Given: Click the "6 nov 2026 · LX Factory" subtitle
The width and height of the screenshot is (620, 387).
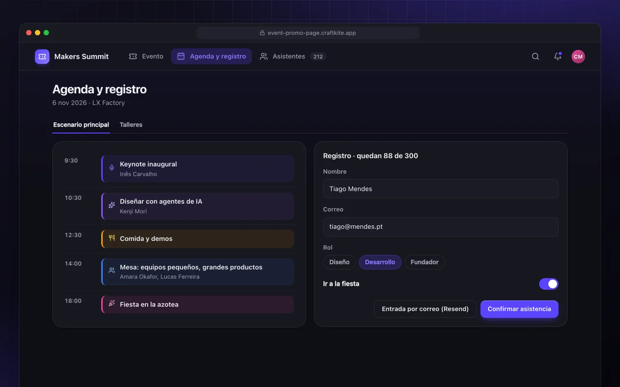Looking at the screenshot, I should tap(89, 103).
